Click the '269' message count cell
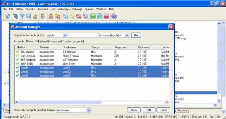The height and width of the screenshot is (119, 226). click(x=116, y=56)
